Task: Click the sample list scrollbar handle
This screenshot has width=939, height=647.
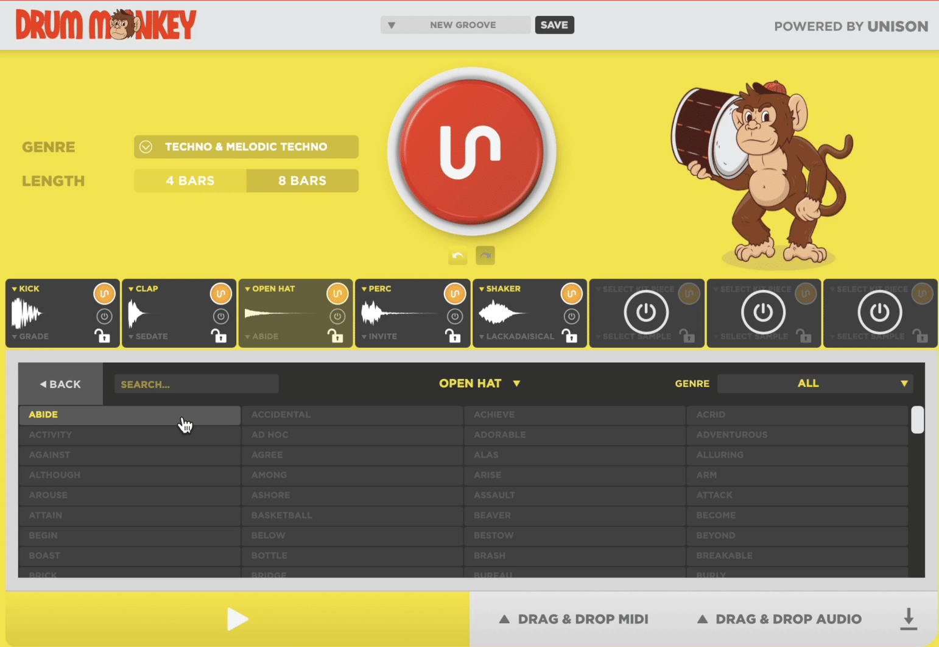Action: [918, 420]
